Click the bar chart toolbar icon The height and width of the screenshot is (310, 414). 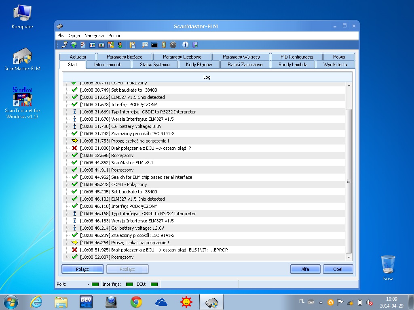coord(101,45)
